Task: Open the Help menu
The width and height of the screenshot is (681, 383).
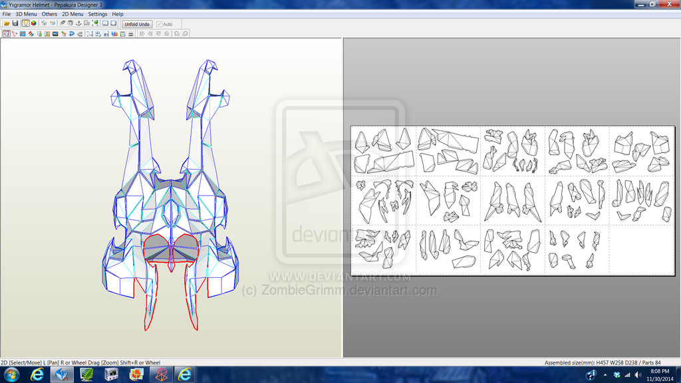Action: [x=118, y=14]
